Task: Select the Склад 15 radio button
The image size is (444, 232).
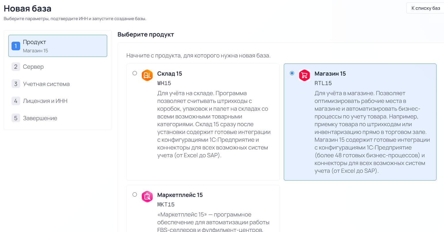Action: click(x=135, y=73)
